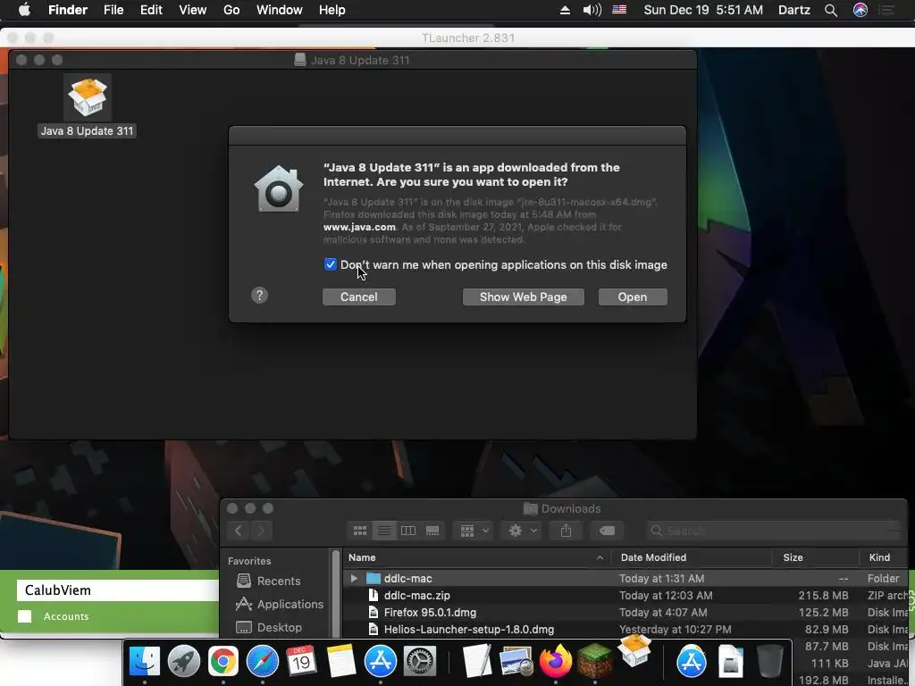Open System Preferences from the Dock
Viewport: 915px width, 686px height.
[x=420, y=661]
